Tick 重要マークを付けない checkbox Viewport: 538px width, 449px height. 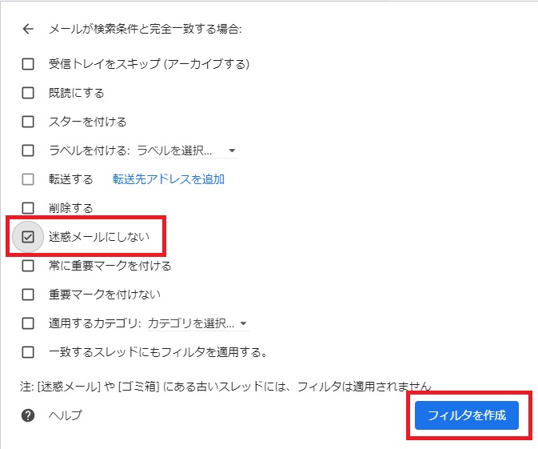click(x=28, y=295)
